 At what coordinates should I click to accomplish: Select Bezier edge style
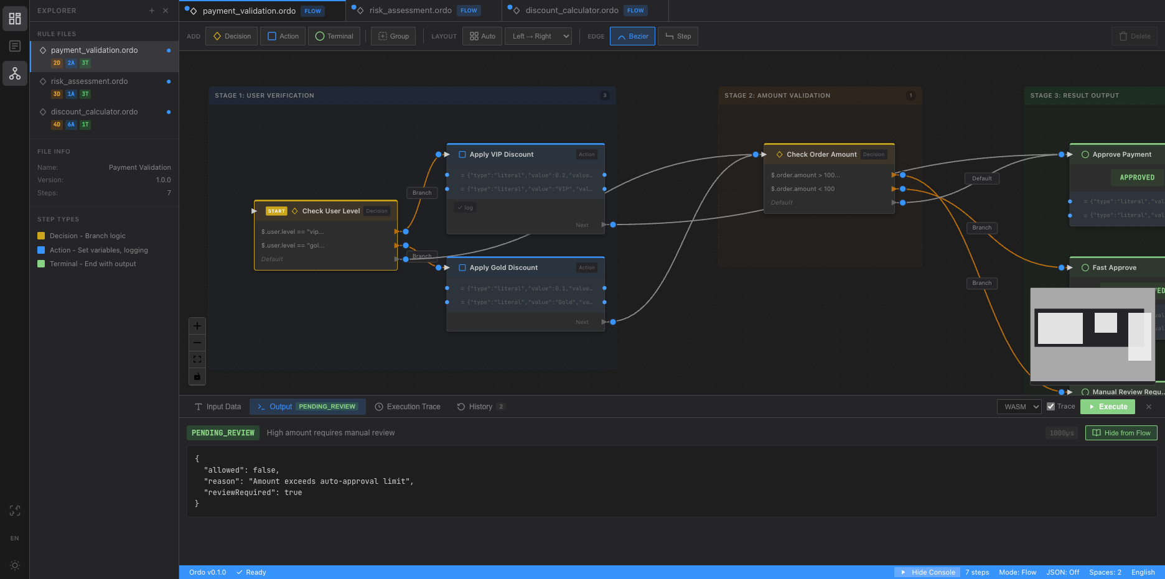(632, 36)
